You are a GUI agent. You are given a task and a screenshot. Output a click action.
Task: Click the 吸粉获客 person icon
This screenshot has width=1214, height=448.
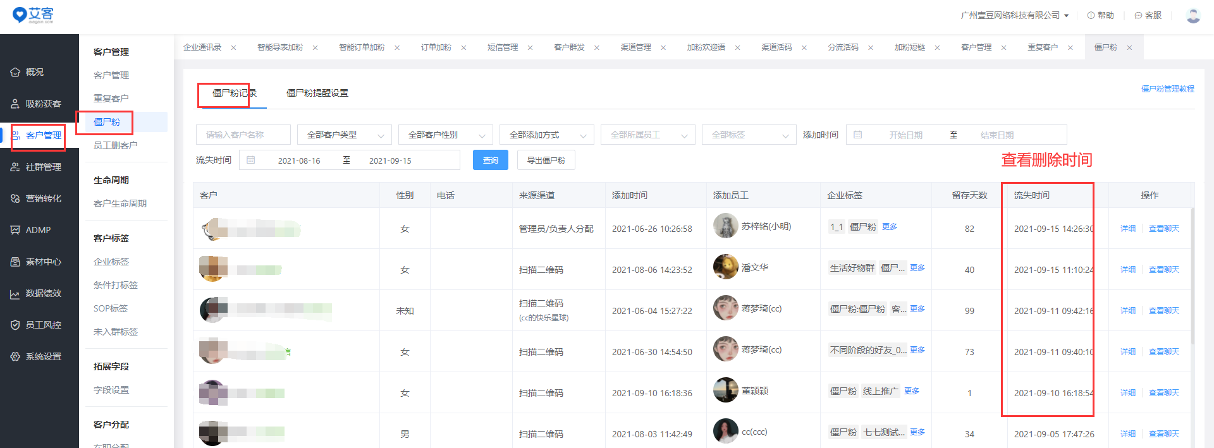pos(15,104)
